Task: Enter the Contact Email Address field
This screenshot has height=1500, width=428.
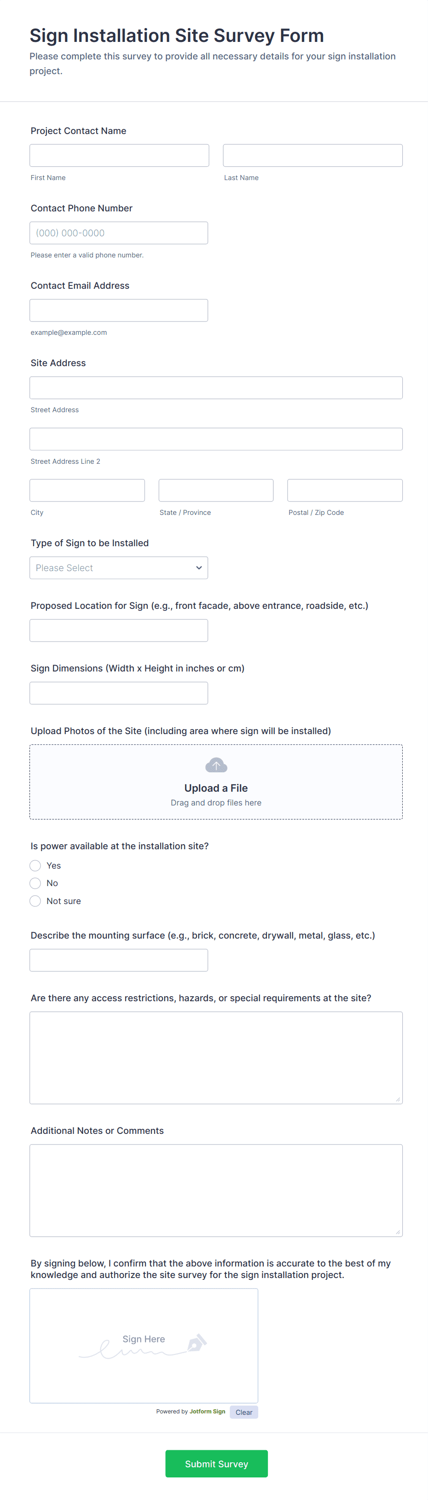Action: pyautogui.click(x=119, y=310)
